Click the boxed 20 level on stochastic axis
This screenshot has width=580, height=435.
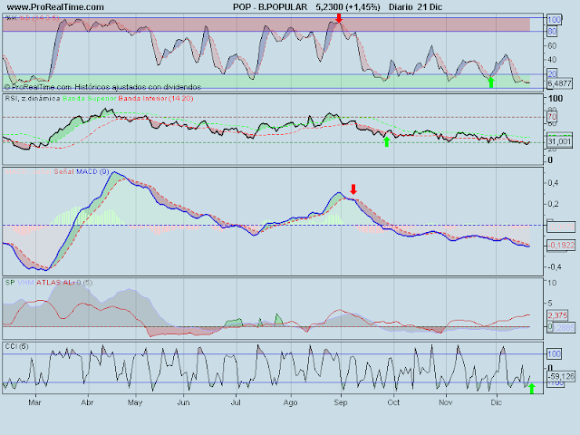[552, 73]
